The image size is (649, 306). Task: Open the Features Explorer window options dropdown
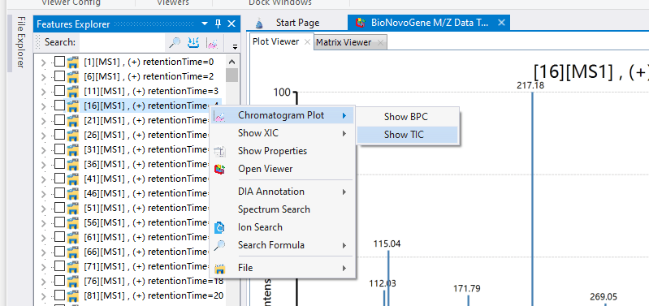tap(205, 24)
